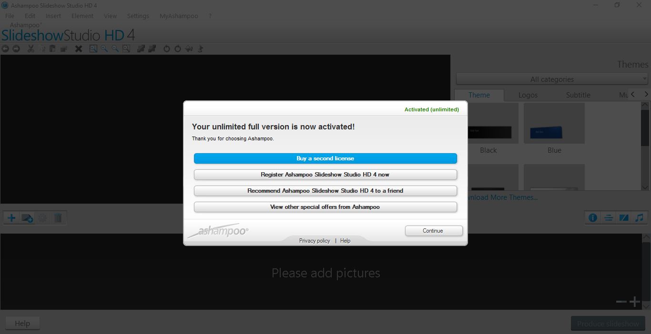Screen dimensions: 651x334
Task: Click the Continue button in the dialog
Action: click(x=434, y=230)
